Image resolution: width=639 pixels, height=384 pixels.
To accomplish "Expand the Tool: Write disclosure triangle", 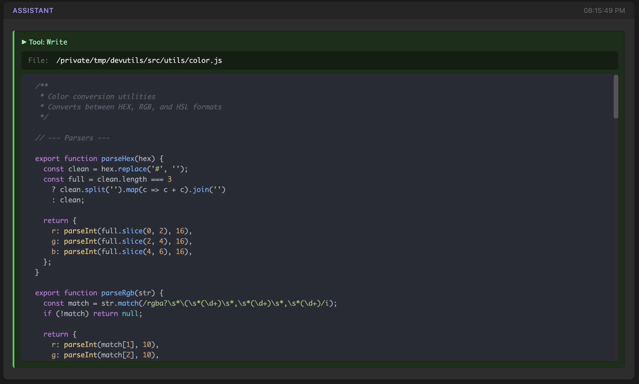I will tap(24, 42).
